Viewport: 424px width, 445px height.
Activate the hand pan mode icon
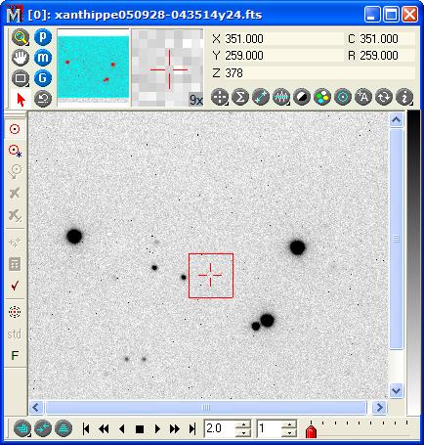point(21,58)
